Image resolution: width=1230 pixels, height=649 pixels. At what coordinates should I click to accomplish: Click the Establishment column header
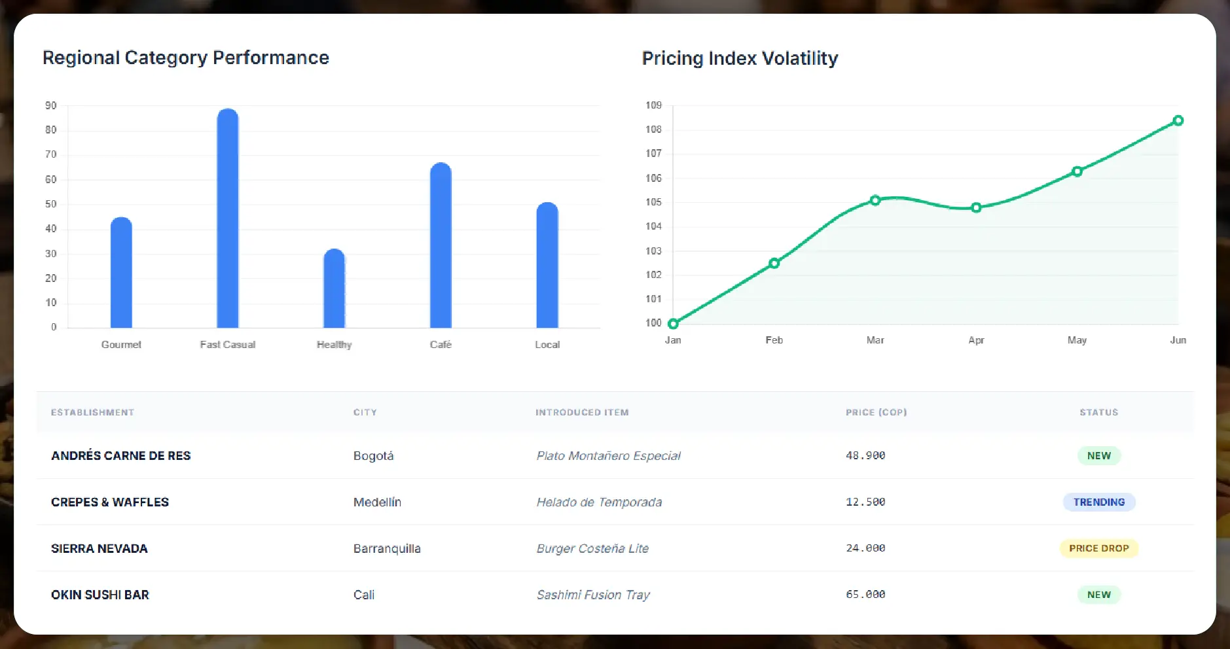pos(92,412)
